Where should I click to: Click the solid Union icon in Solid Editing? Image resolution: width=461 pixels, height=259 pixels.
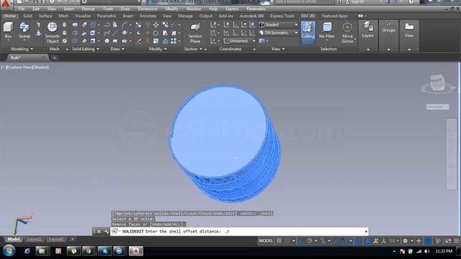pyautogui.click(x=75, y=25)
